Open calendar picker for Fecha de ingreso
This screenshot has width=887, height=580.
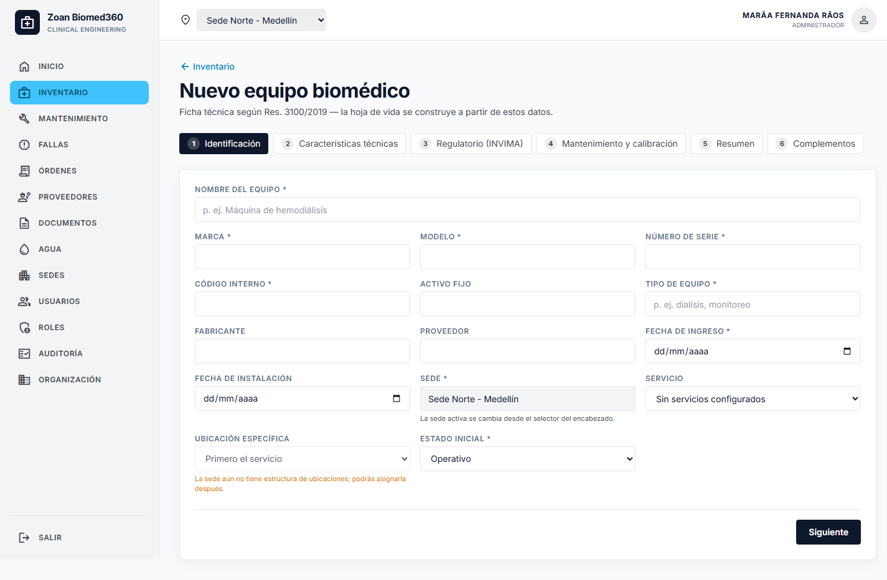[847, 351]
